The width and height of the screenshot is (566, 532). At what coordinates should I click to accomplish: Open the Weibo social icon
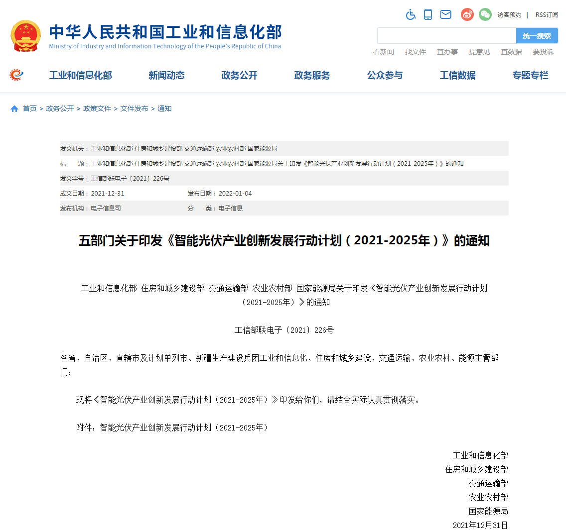click(467, 14)
